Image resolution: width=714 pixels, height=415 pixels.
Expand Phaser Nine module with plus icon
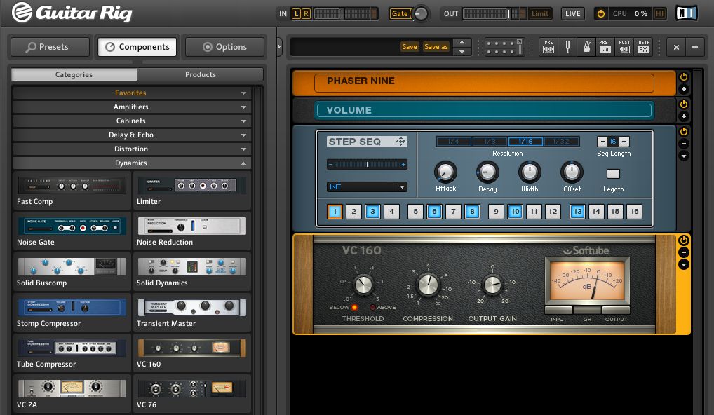[x=684, y=89]
